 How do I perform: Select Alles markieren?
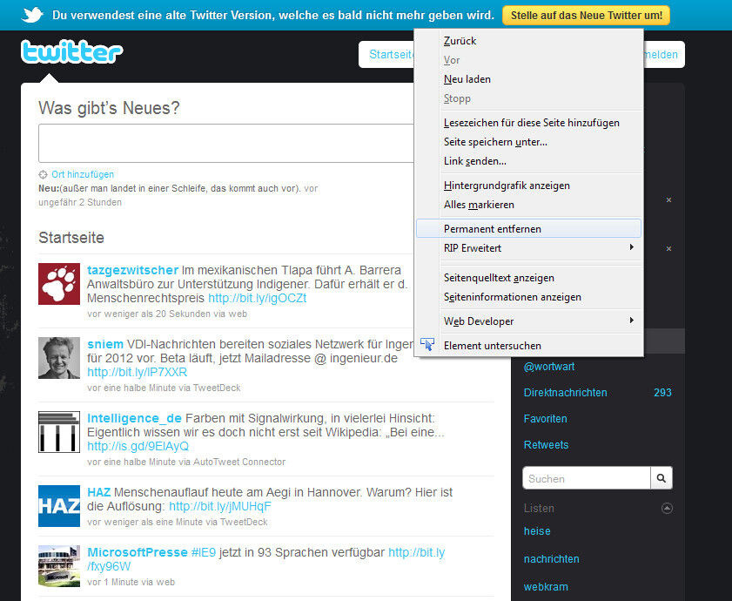tap(528, 204)
